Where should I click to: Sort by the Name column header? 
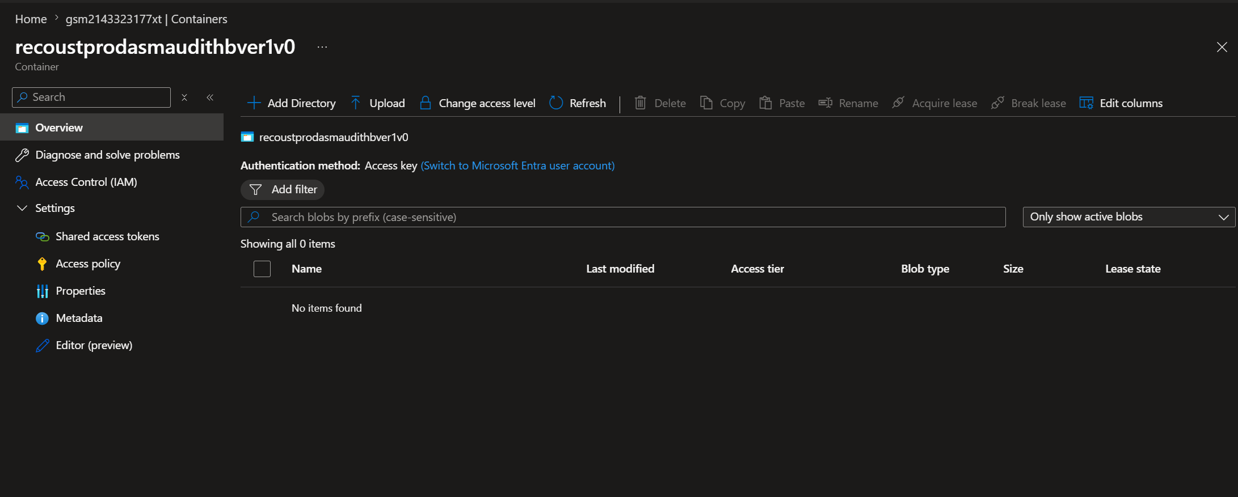click(x=306, y=269)
